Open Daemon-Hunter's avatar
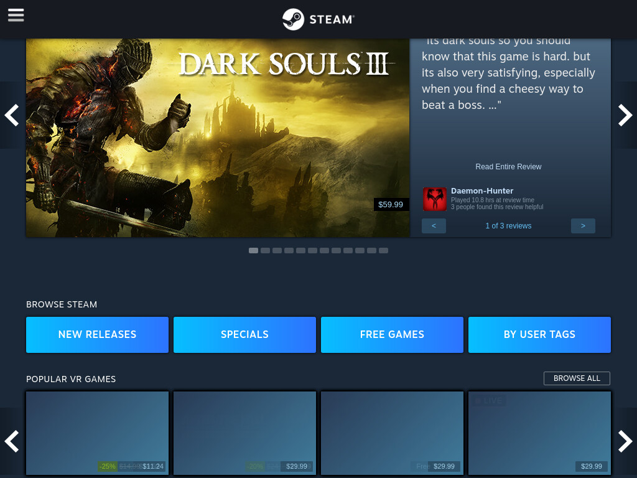637x478 pixels. tap(435, 199)
